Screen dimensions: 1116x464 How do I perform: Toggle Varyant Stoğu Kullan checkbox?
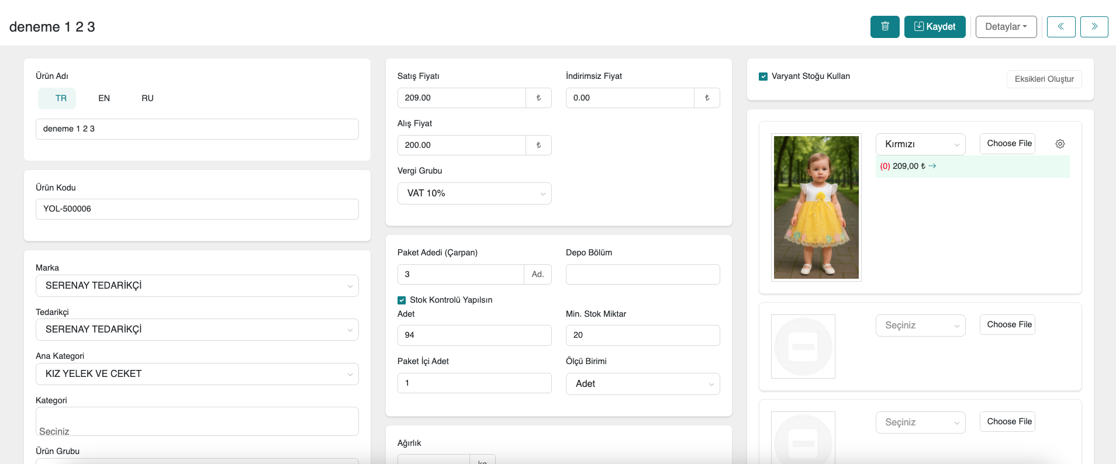[763, 77]
